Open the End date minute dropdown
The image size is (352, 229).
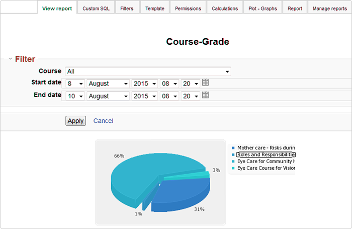click(x=190, y=96)
